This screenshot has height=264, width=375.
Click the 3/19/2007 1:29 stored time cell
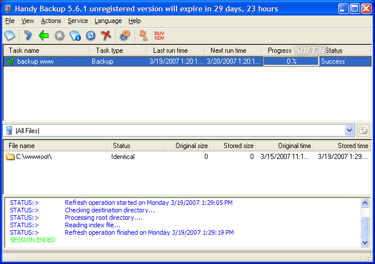(x=343, y=157)
